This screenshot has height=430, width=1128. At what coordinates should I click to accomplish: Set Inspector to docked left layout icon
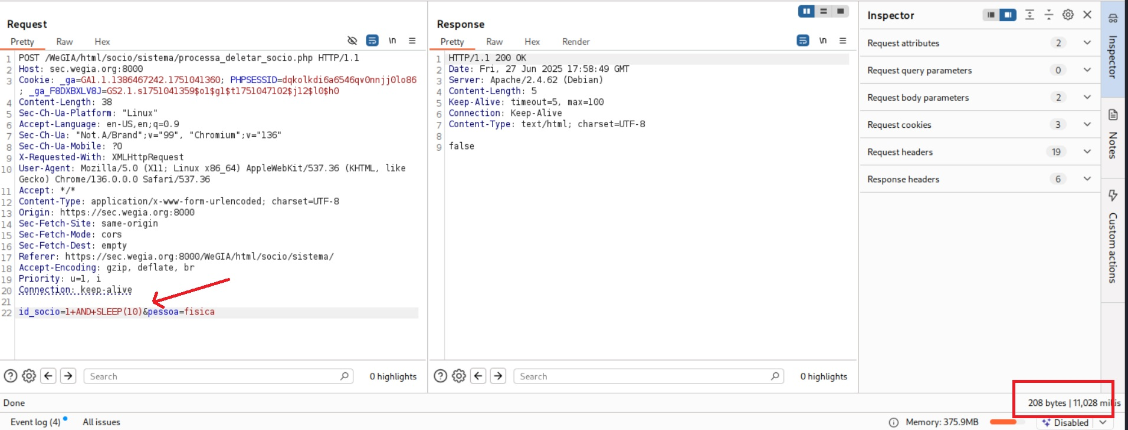(991, 15)
